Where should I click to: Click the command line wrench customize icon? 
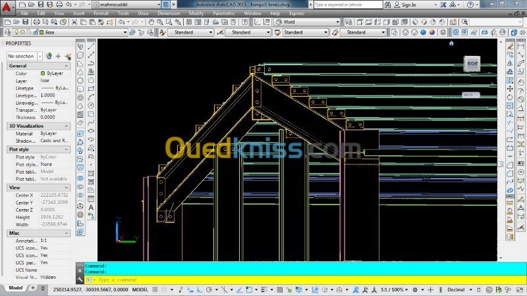pos(80,280)
